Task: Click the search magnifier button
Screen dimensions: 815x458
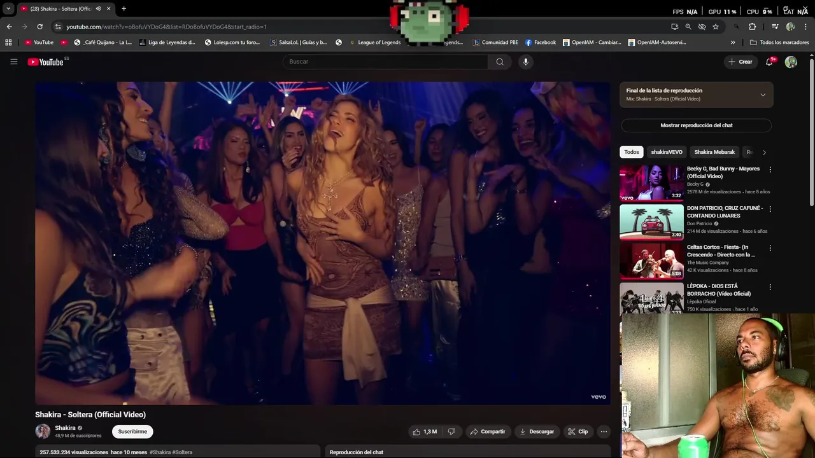Action: pos(500,62)
